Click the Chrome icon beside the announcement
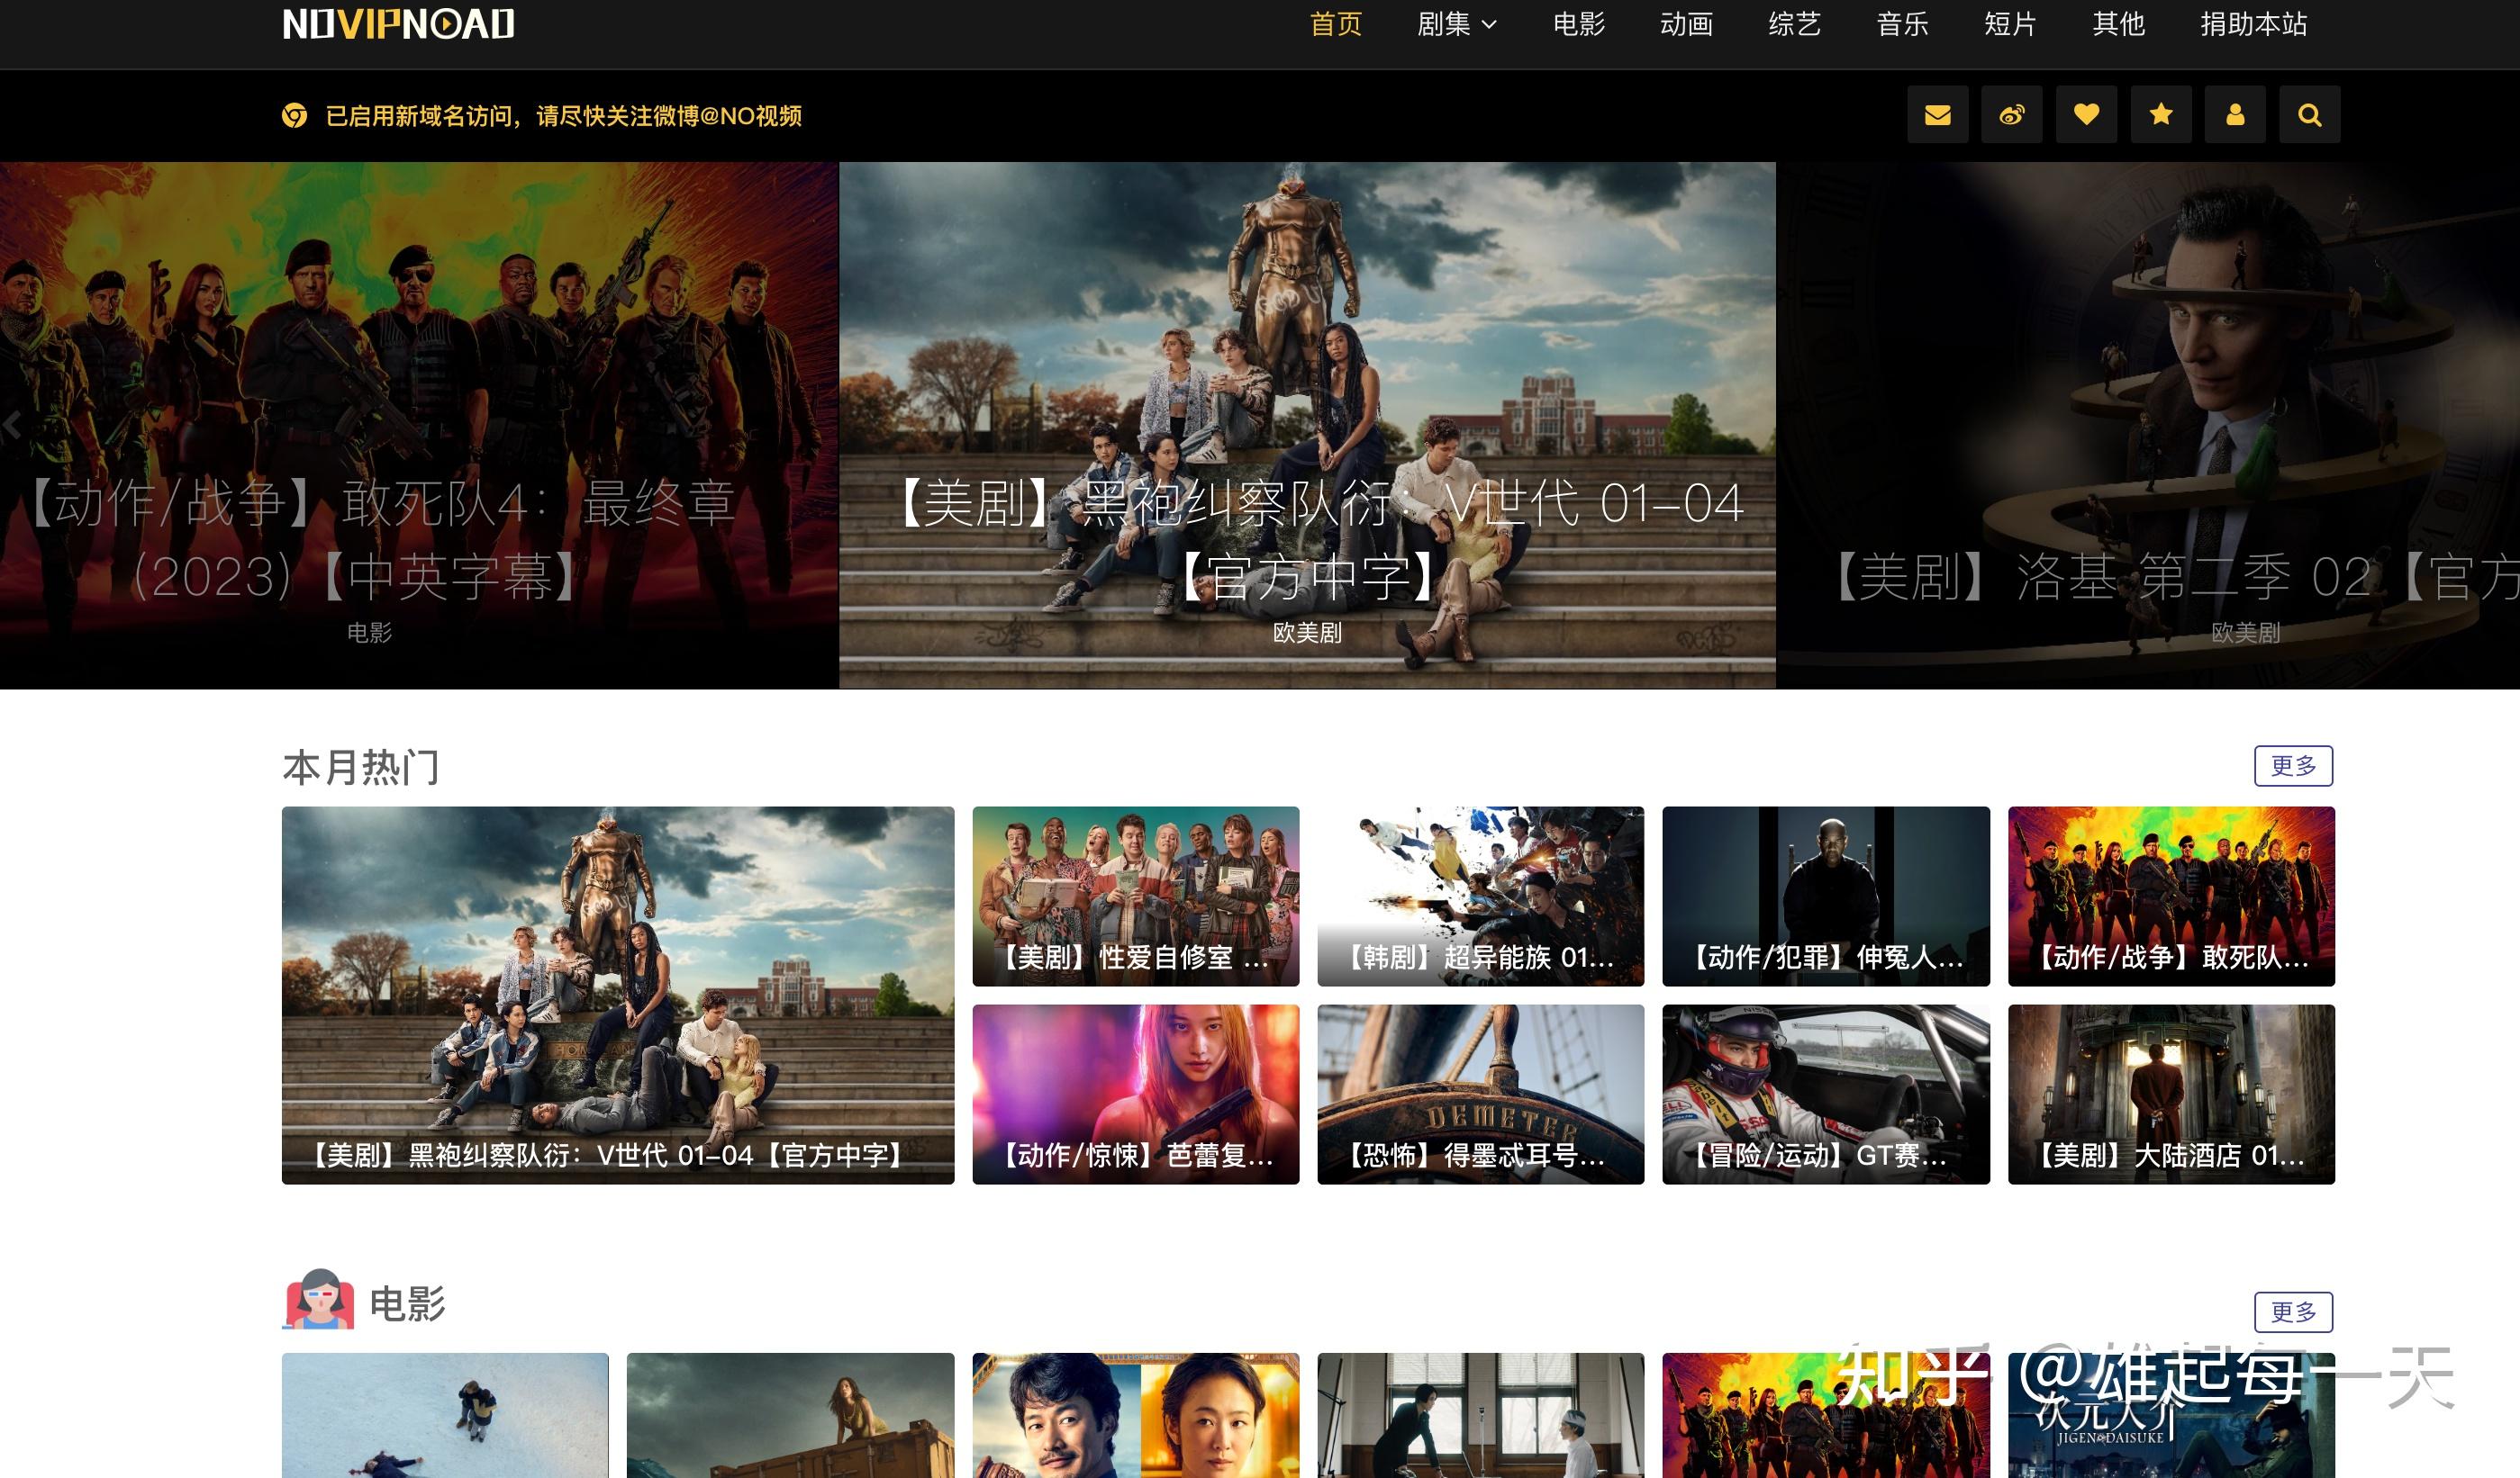 294,116
